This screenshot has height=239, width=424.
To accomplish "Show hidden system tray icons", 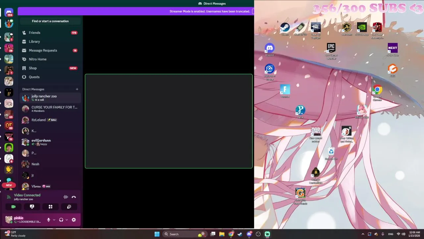I will point(363,234).
